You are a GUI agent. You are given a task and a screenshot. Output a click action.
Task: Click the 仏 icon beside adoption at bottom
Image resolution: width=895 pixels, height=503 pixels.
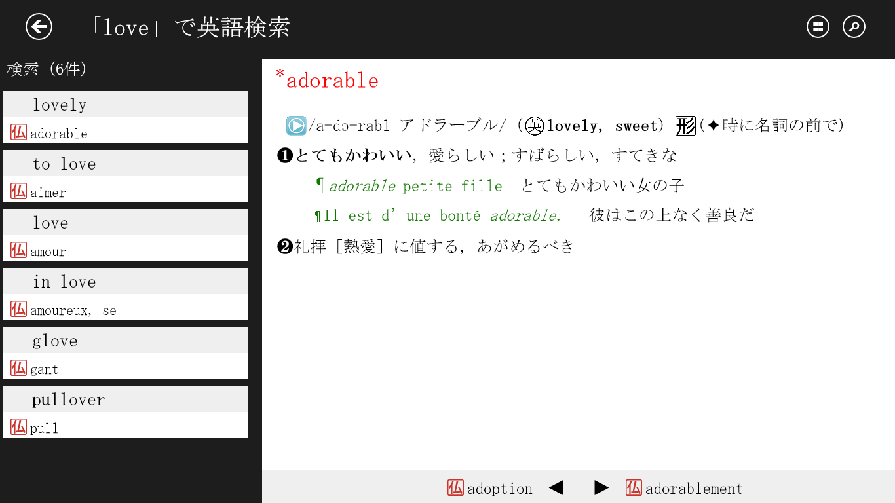455,488
